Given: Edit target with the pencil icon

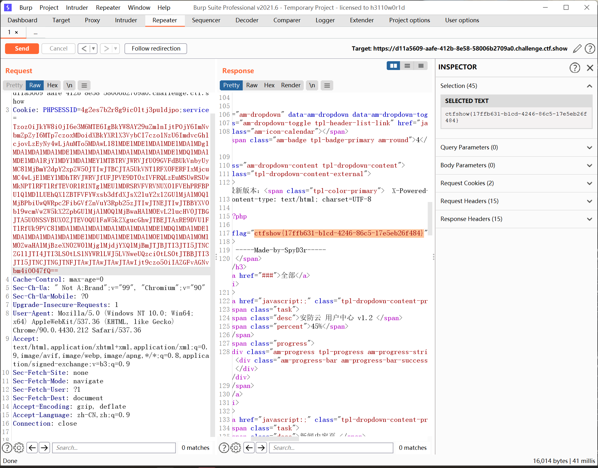Looking at the screenshot, I should pos(577,49).
